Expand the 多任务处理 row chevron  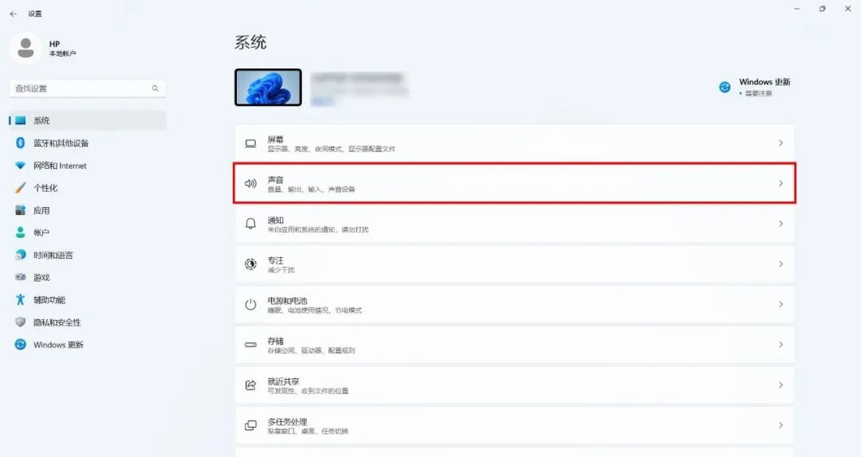(x=780, y=425)
